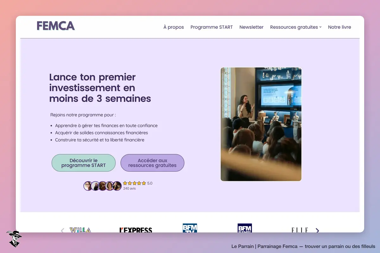Open the À propos page
Image resolution: width=380 pixels, height=253 pixels.
tap(174, 27)
